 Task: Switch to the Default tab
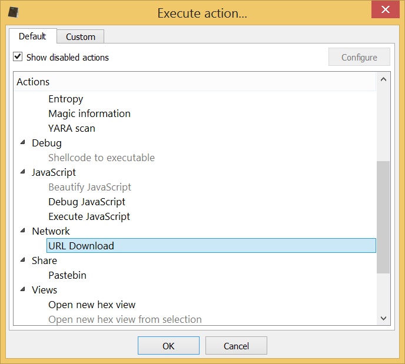click(32, 36)
